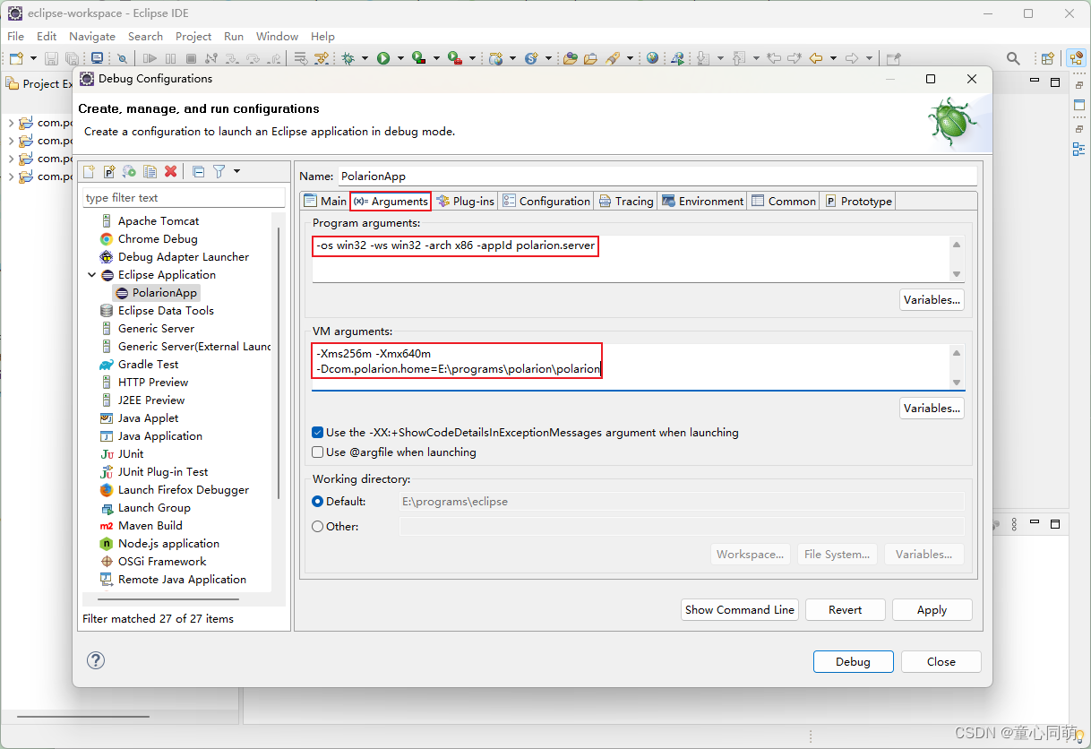Click the dialog help question mark icon

pyautogui.click(x=96, y=660)
